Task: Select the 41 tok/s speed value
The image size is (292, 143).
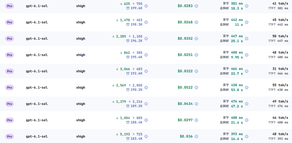Action: click(x=280, y=4)
